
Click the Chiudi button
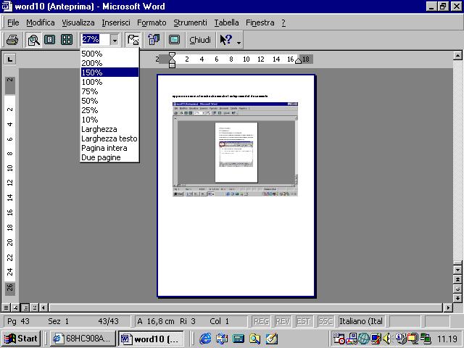tap(200, 40)
